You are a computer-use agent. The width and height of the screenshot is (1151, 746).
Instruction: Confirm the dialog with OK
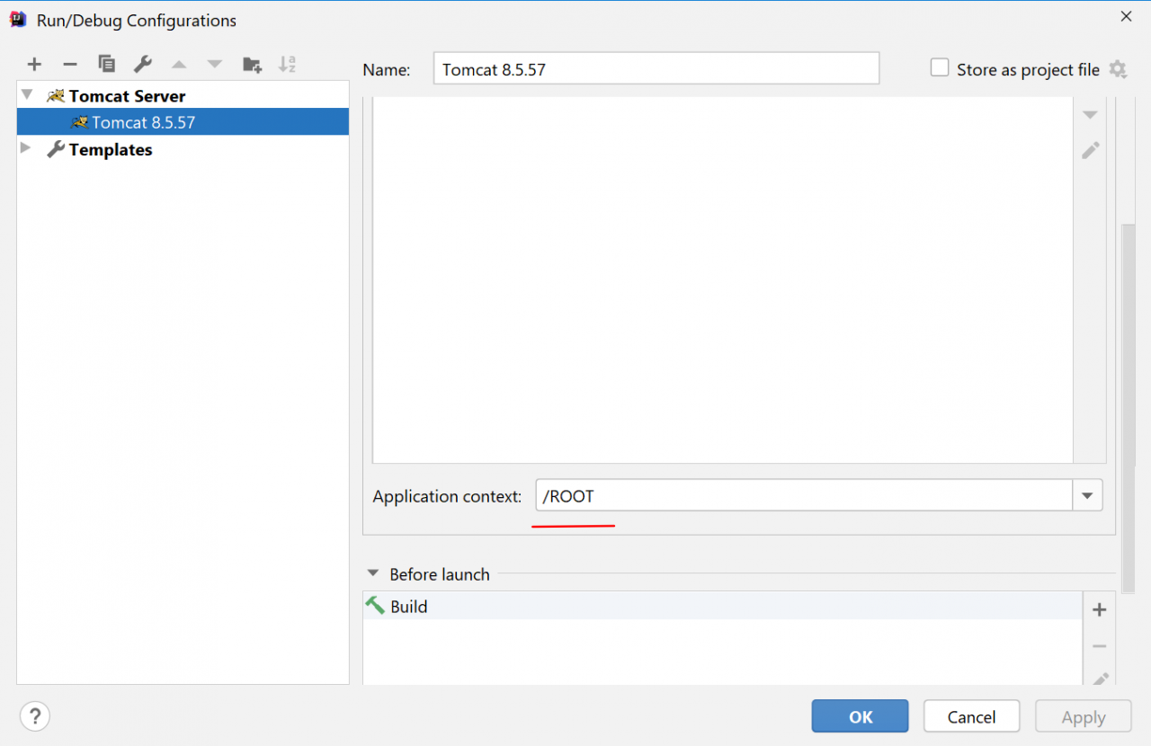point(861,716)
